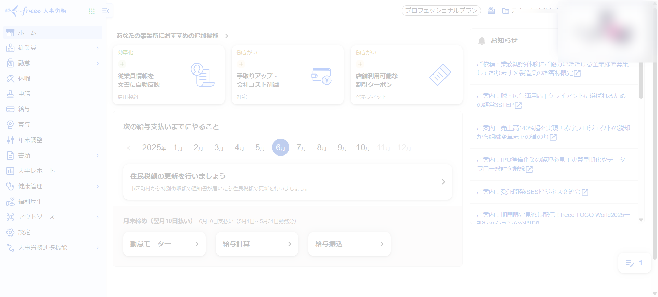The height and width of the screenshot is (297, 658).
Task: Click the 6月10日支払い pay period text
Action: click(248, 221)
